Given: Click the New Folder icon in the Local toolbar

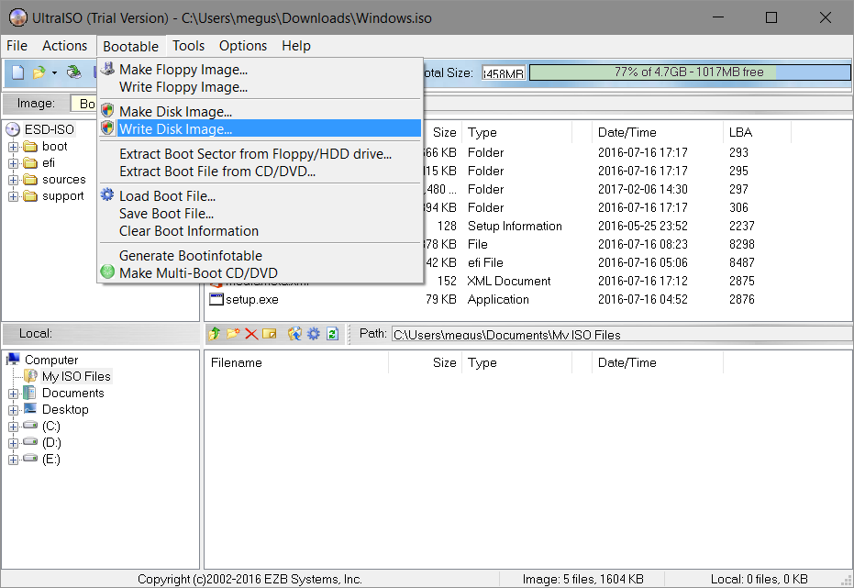Looking at the screenshot, I should click(233, 334).
